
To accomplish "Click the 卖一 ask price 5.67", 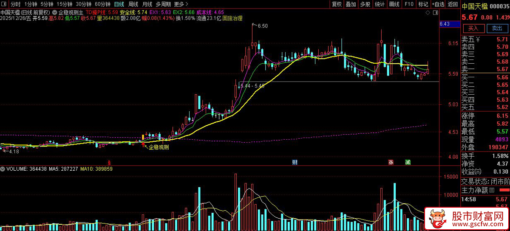I will coord(502,69).
